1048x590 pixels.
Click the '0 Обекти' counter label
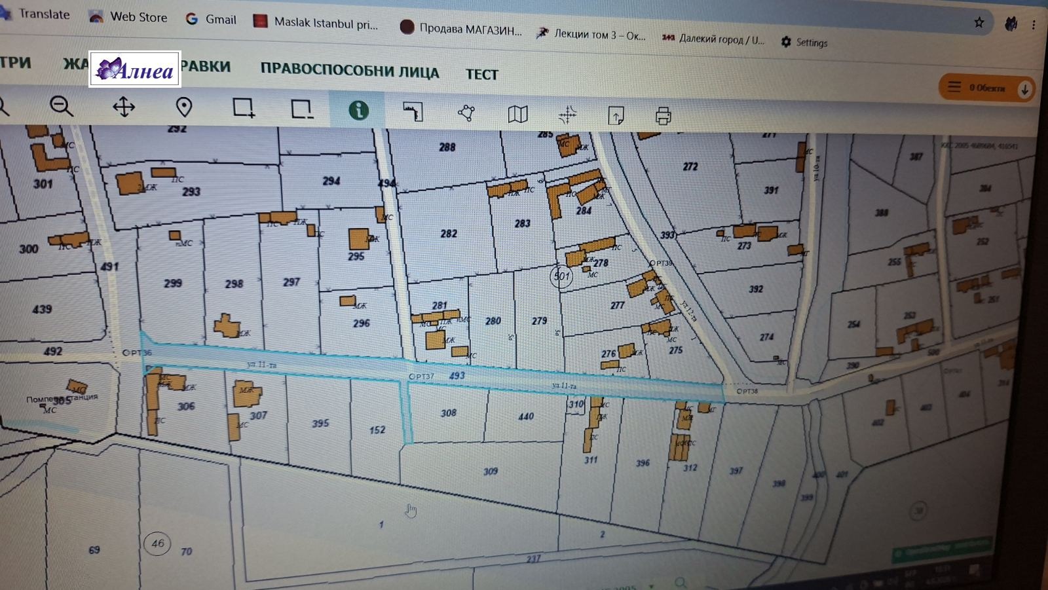click(987, 88)
